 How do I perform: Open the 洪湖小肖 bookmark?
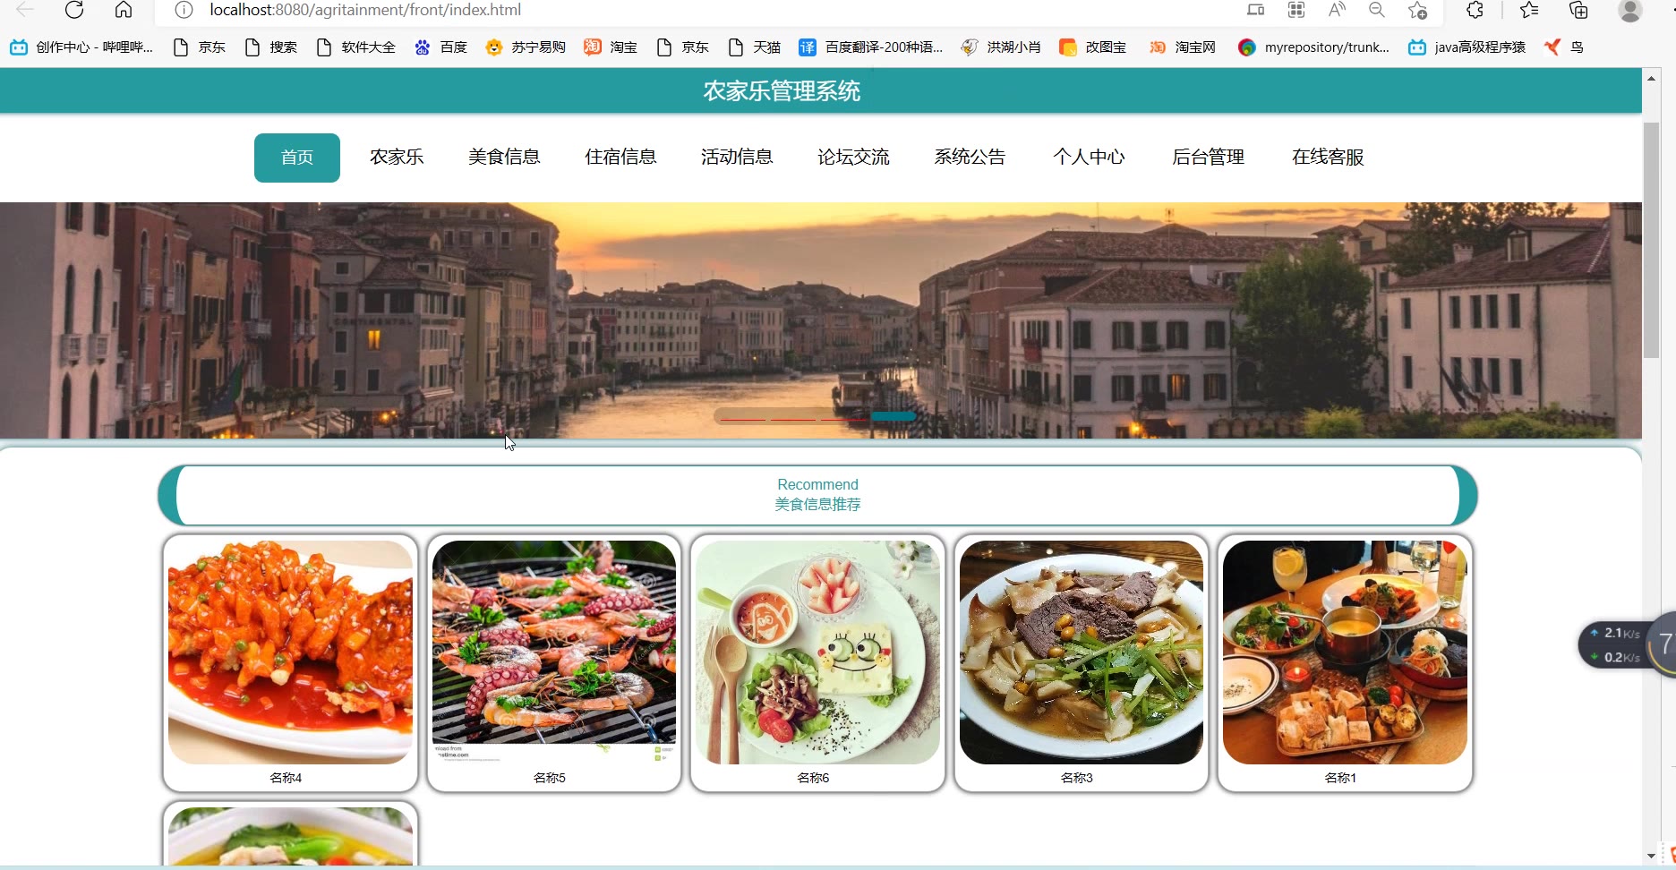pyautogui.click(x=1000, y=47)
